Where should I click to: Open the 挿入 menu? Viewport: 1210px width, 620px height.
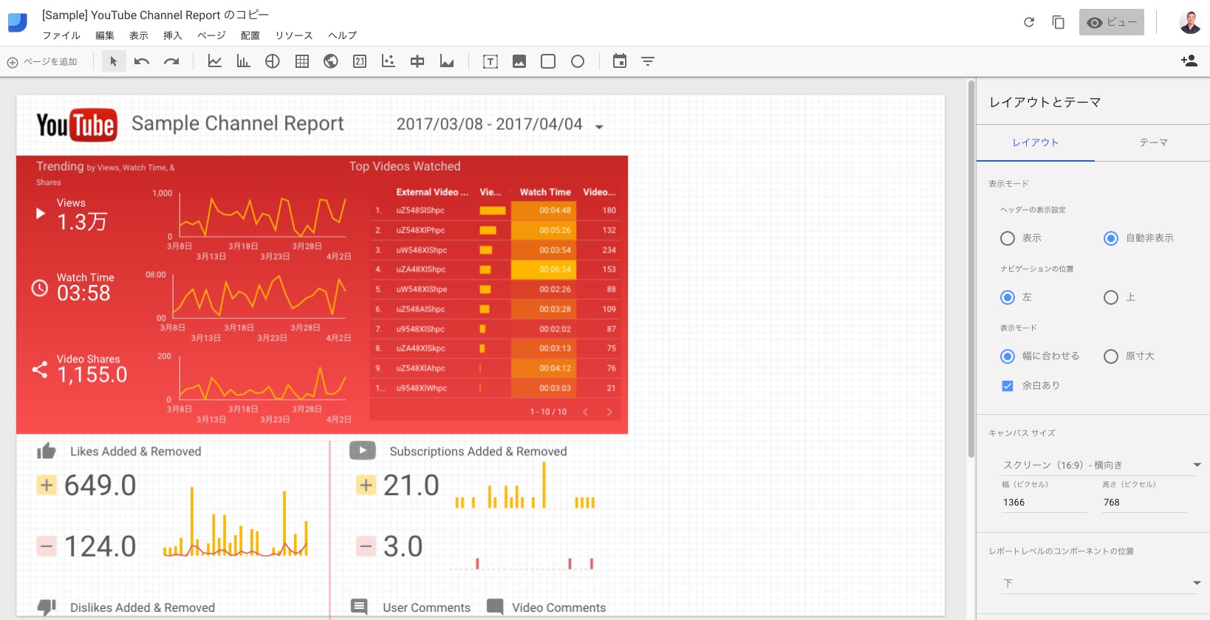tap(173, 35)
